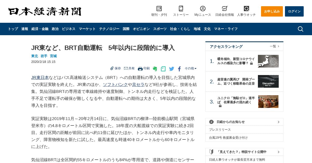Open the 経済・金融 navigation item
The height and width of the screenshot is (163, 312).
tap(40, 29)
